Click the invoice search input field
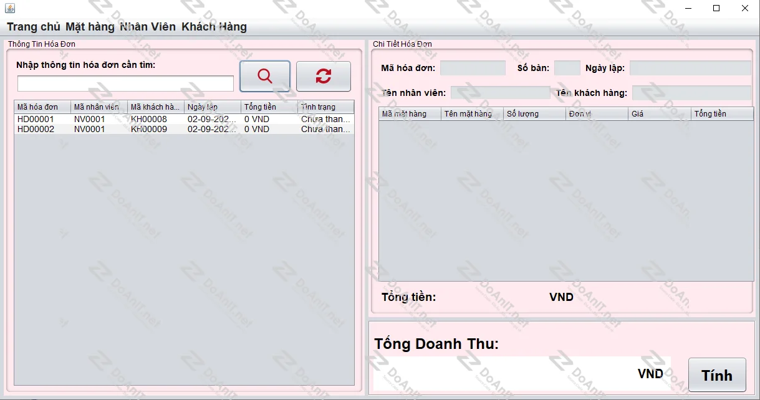 click(125, 82)
